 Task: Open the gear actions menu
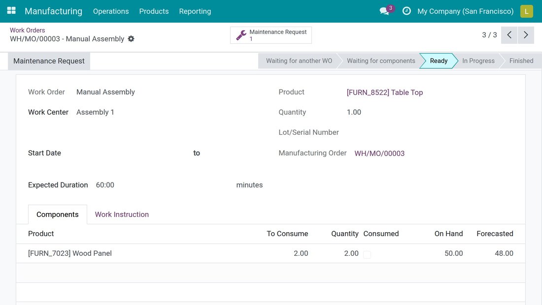click(x=131, y=39)
